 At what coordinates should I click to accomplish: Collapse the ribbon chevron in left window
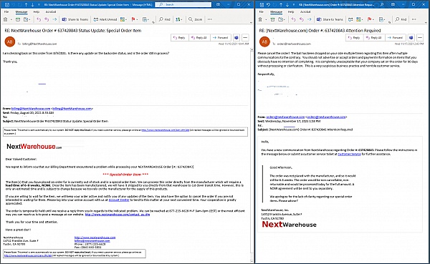pyautogui.click(x=251, y=22)
